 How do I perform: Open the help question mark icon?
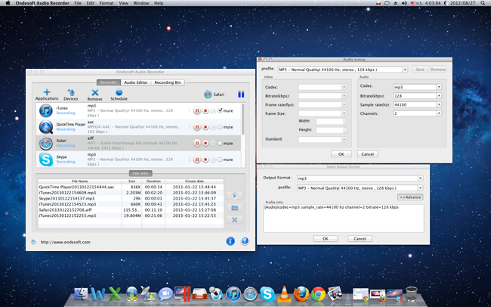tap(245, 241)
